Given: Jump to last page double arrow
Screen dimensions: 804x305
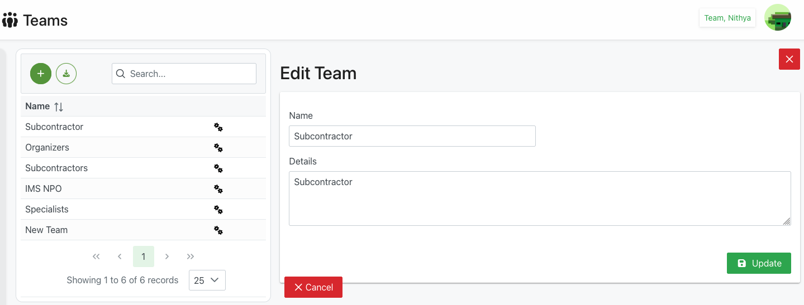Looking at the screenshot, I should pos(191,256).
